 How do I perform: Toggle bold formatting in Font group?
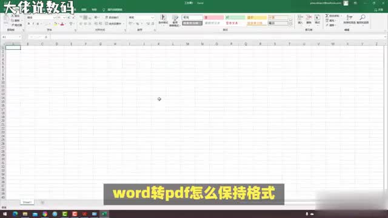28,24
